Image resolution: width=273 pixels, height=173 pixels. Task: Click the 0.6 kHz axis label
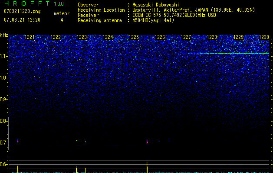click(3, 164)
